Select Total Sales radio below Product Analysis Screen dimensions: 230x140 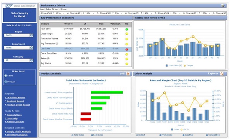point(72,135)
